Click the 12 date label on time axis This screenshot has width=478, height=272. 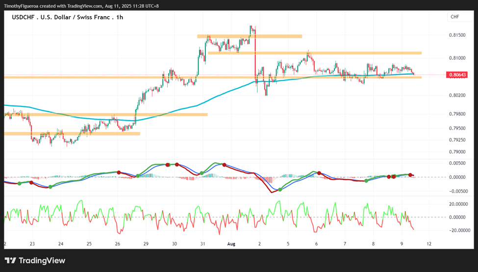click(429, 244)
